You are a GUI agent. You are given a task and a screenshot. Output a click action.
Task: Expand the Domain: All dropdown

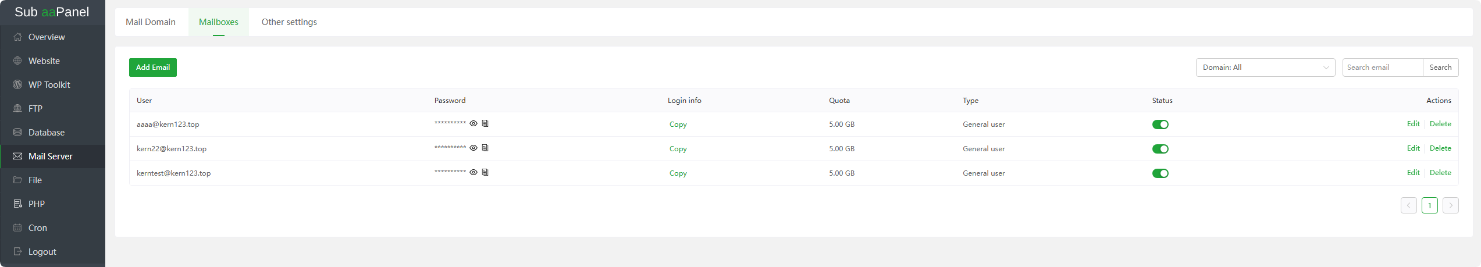[1265, 67]
